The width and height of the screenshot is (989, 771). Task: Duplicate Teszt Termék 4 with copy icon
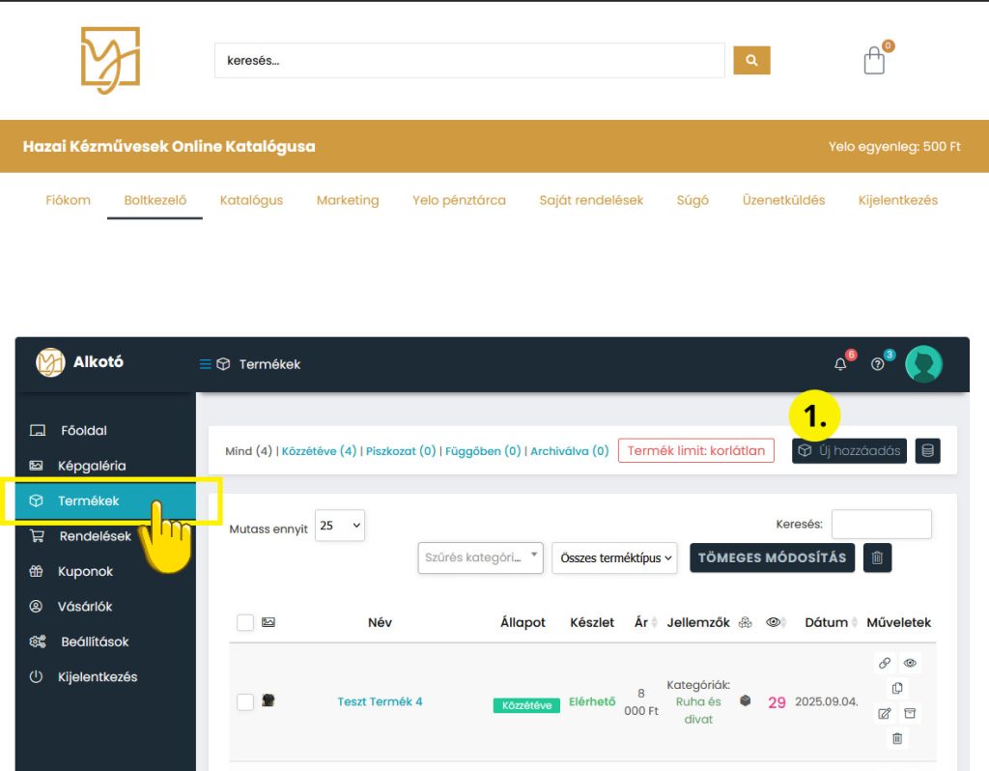tap(897, 688)
